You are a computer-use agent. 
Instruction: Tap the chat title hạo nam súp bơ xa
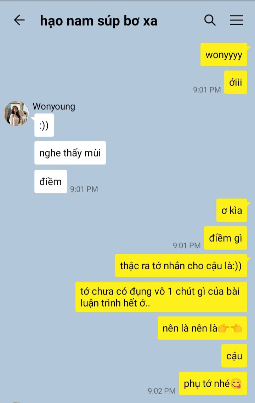(98, 21)
